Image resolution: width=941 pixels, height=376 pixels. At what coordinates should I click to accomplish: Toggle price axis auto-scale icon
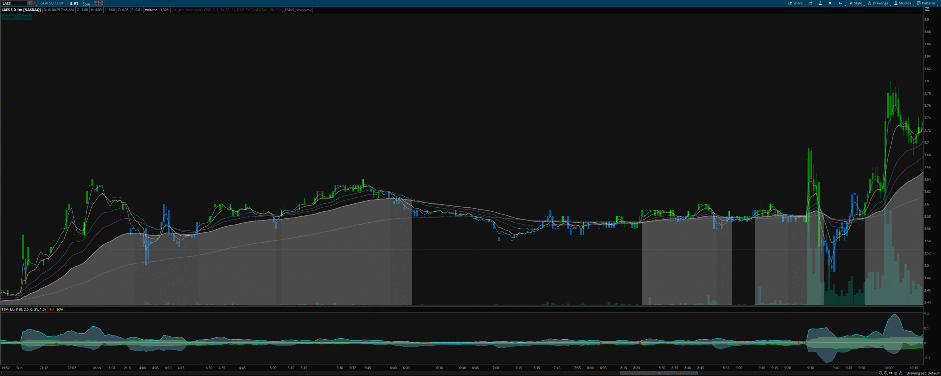click(x=927, y=10)
